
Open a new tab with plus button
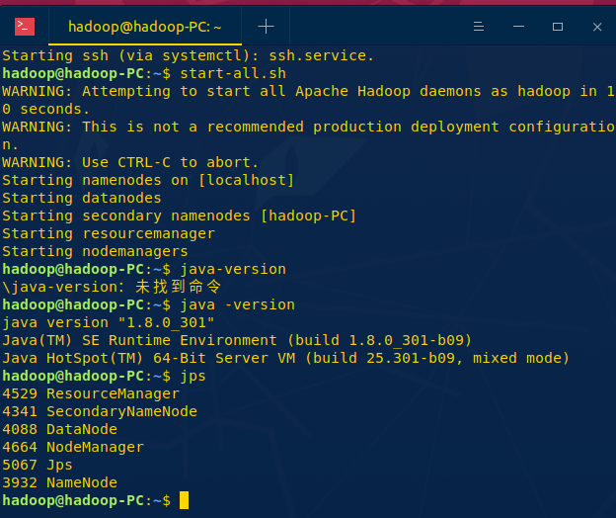266,27
